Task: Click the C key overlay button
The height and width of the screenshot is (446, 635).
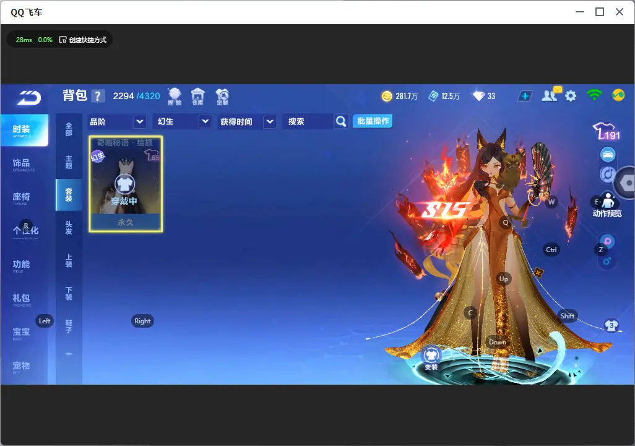Action: (x=470, y=313)
